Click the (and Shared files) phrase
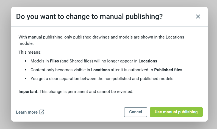217x129 pixels. click(x=77, y=61)
